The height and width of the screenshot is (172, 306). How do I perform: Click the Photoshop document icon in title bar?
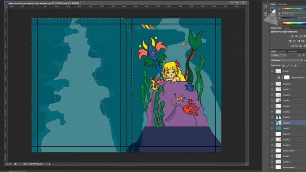tap(6, 3)
